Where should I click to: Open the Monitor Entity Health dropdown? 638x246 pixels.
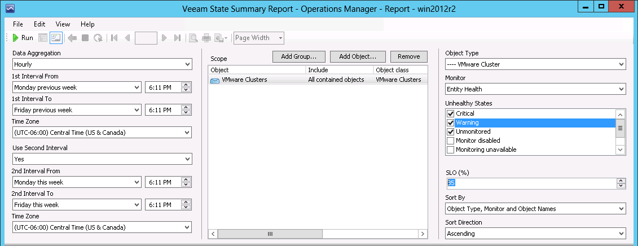click(x=535, y=89)
